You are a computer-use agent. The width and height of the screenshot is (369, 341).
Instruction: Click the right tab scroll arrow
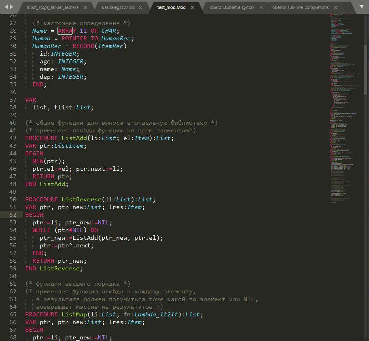click(11, 7)
